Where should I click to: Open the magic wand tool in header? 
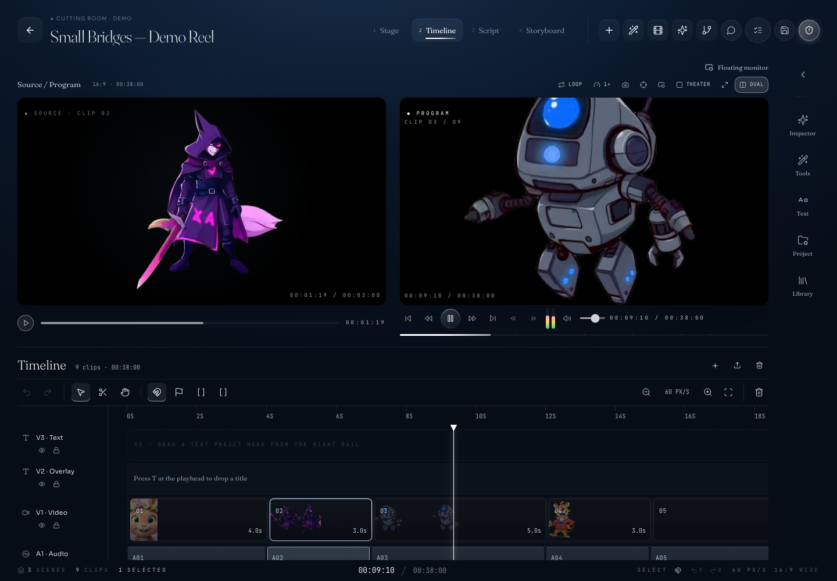634,30
